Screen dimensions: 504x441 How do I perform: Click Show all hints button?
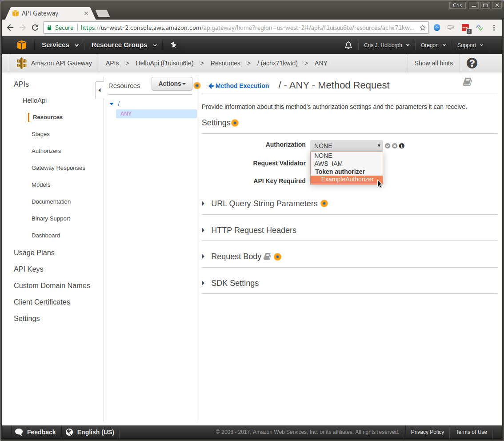pyautogui.click(x=433, y=63)
